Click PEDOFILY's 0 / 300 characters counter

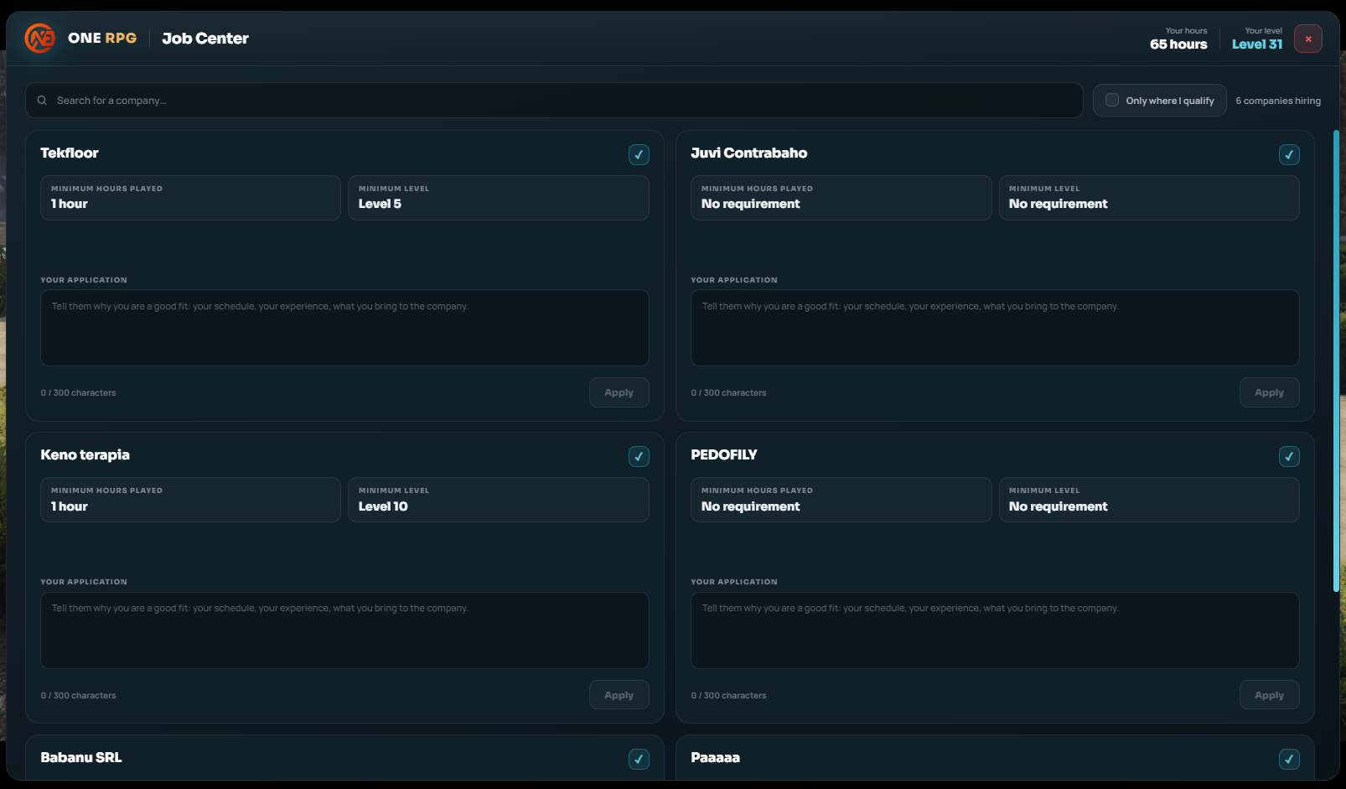tap(729, 695)
